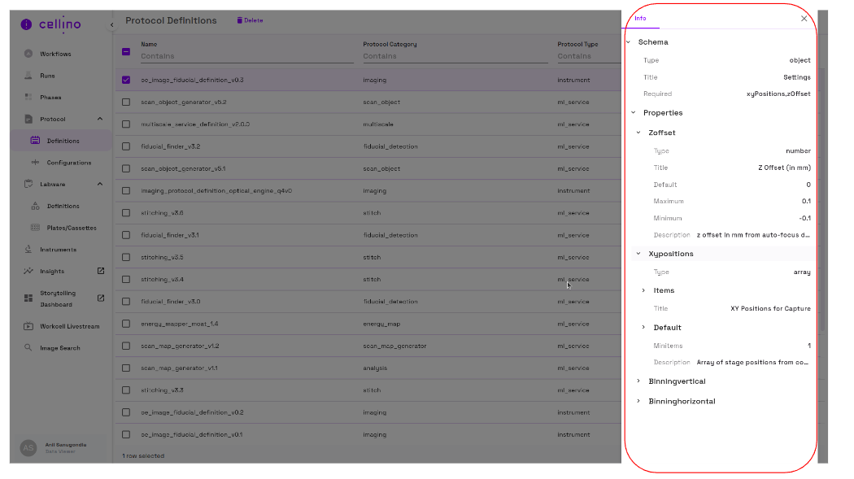
Task: Click the Runs sidebar icon
Action: (x=28, y=76)
